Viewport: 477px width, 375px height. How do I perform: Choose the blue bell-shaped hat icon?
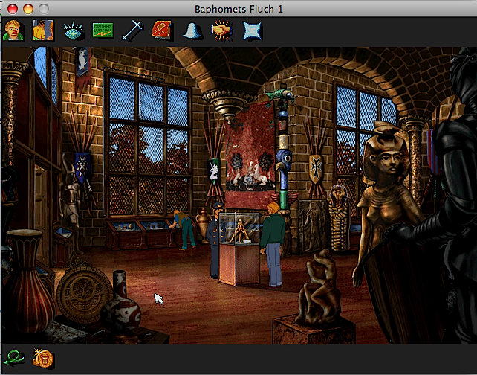coord(192,31)
